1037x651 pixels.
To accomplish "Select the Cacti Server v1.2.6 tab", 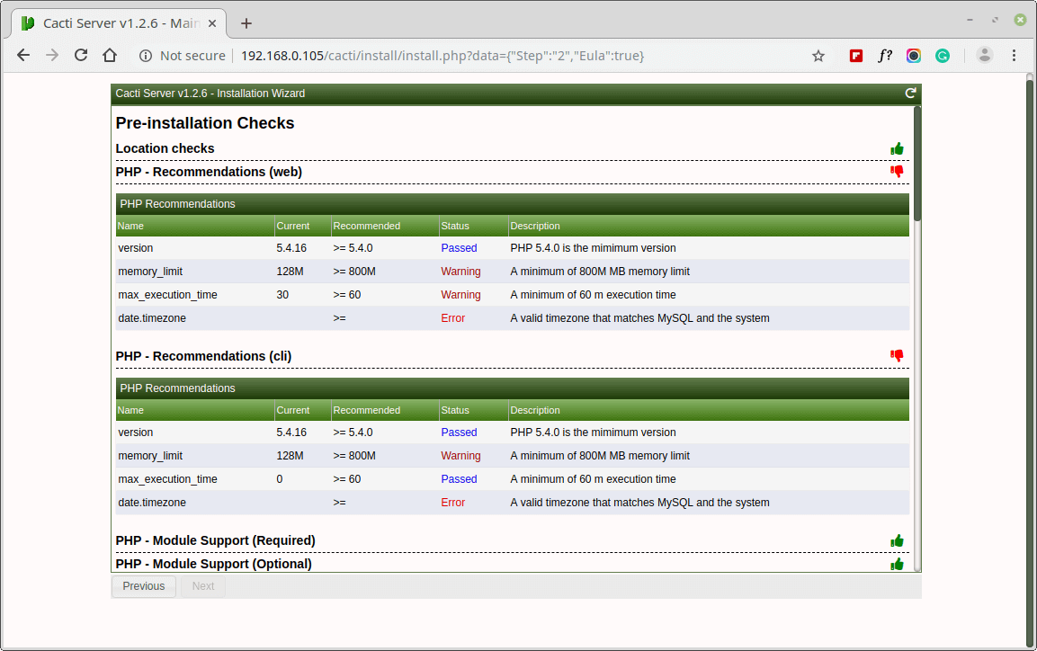I will click(x=117, y=23).
